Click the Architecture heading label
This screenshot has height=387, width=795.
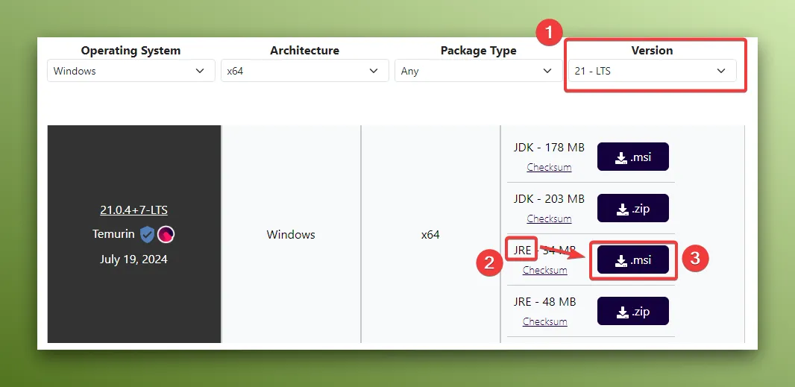point(305,51)
